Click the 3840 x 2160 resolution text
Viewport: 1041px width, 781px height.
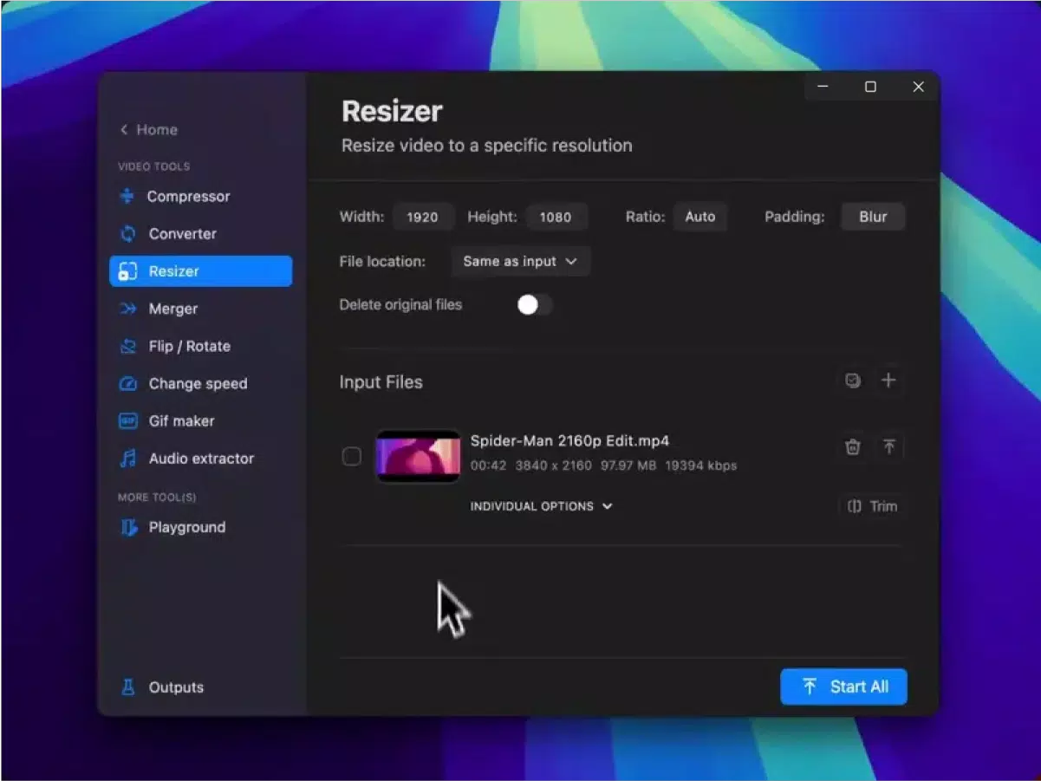(553, 465)
